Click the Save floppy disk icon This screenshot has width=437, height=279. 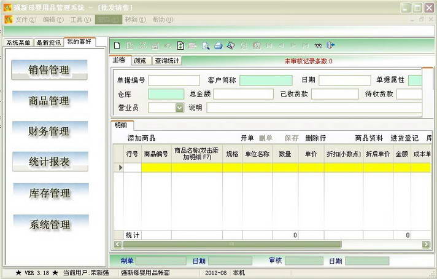click(155, 45)
